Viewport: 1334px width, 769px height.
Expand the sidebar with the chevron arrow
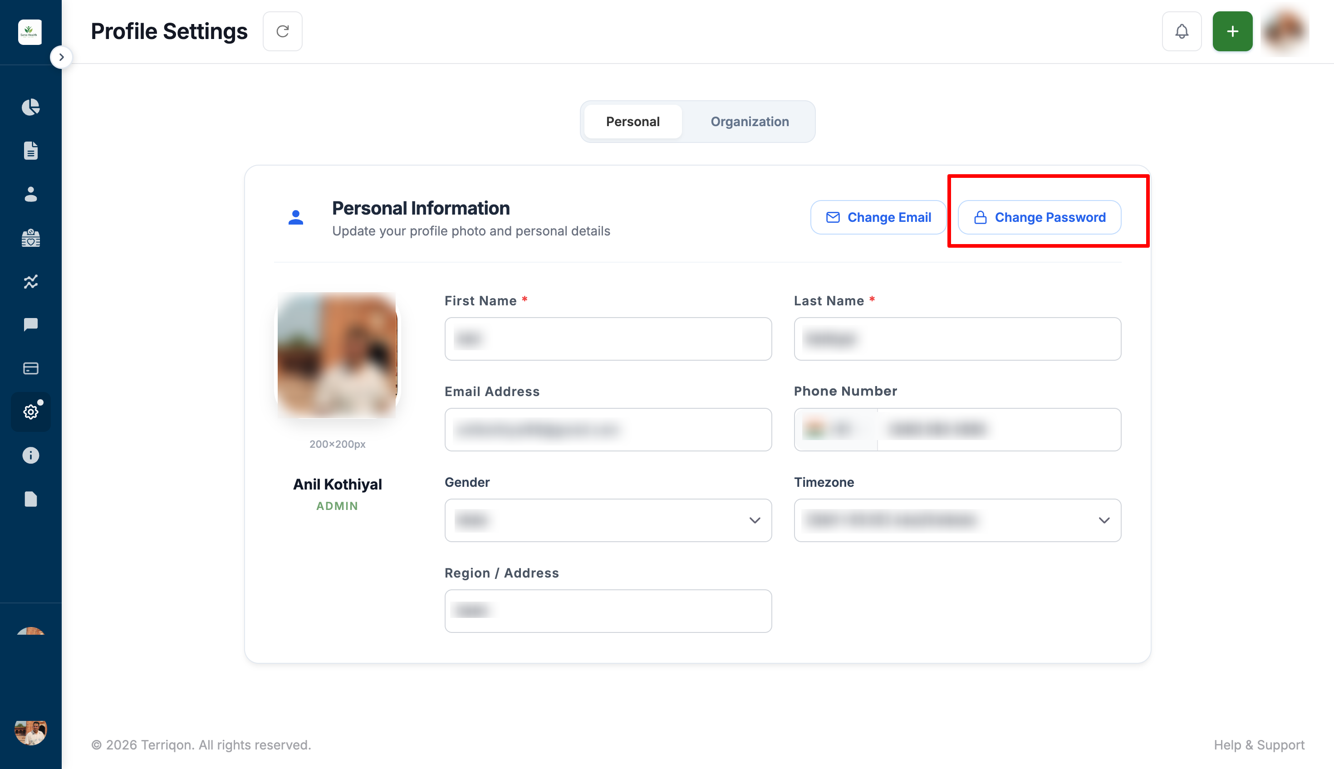pyautogui.click(x=61, y=57)
